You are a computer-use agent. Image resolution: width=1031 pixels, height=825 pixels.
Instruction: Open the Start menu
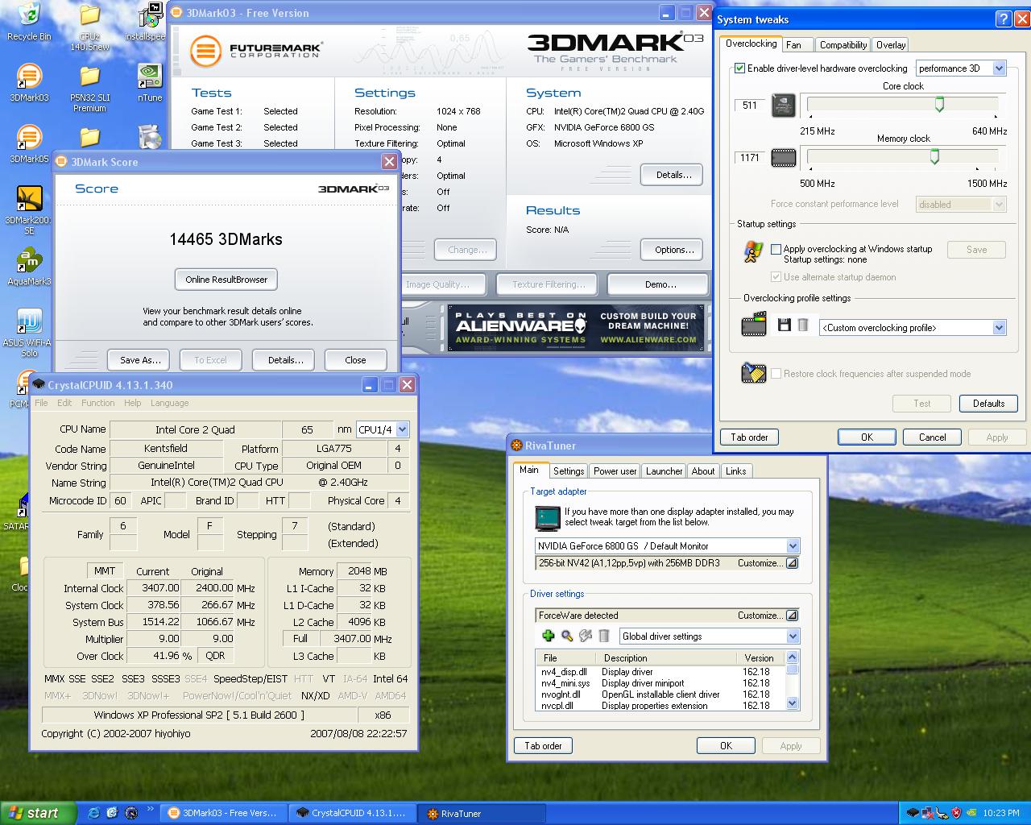[38, 813]
